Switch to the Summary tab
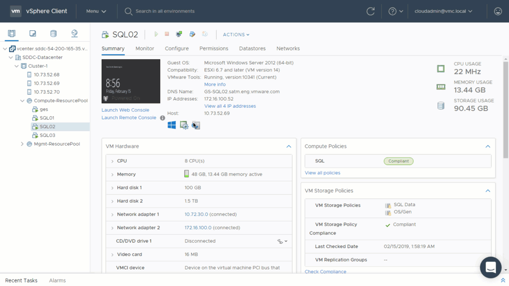The width and height of the screenshot is (509, 286). (113, 49)
